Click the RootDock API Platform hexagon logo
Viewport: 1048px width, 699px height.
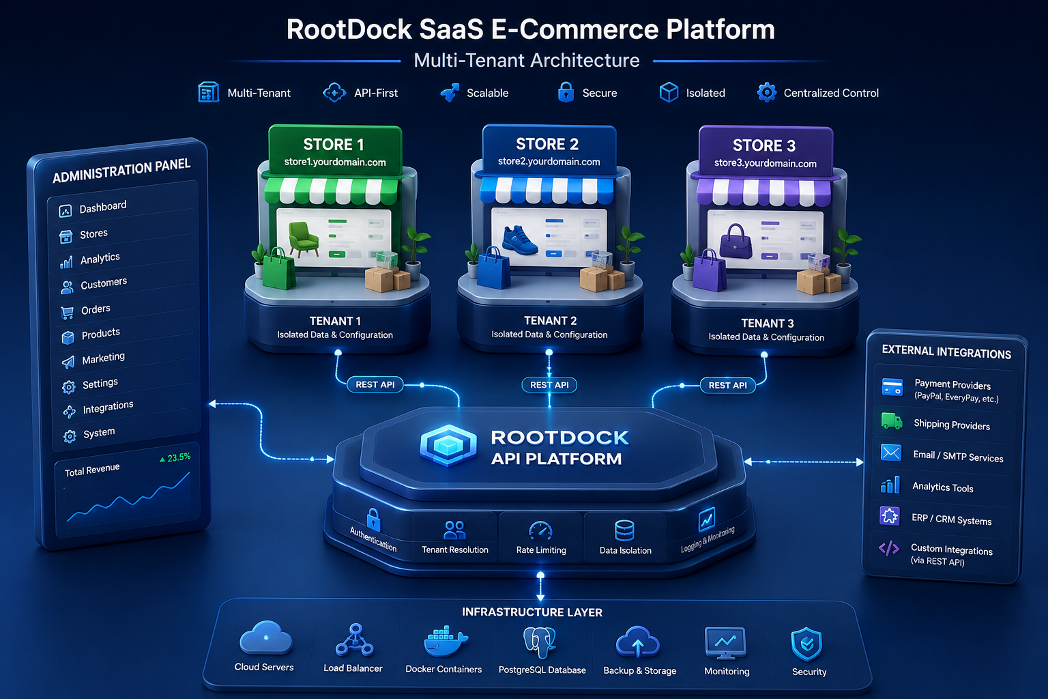448,446
